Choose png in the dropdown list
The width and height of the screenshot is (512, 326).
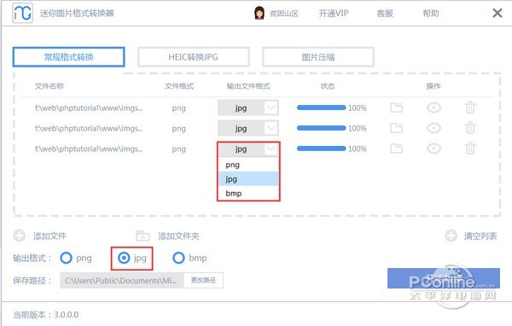248,165
